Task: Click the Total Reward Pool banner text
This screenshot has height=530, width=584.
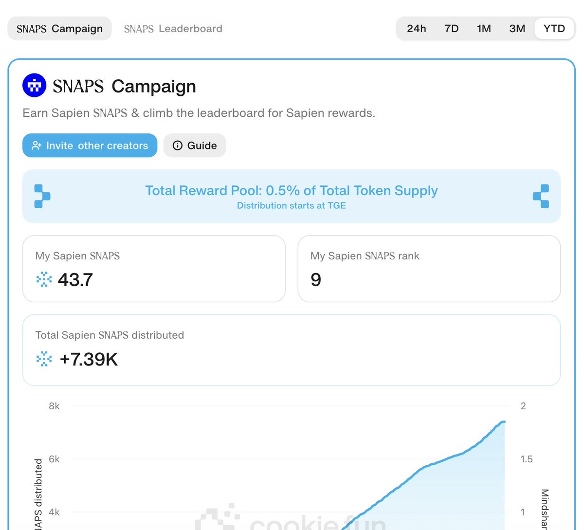Action: 292,190
